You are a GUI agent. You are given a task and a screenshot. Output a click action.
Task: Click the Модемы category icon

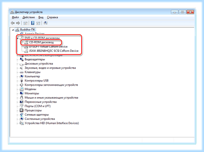coord(21,89)
